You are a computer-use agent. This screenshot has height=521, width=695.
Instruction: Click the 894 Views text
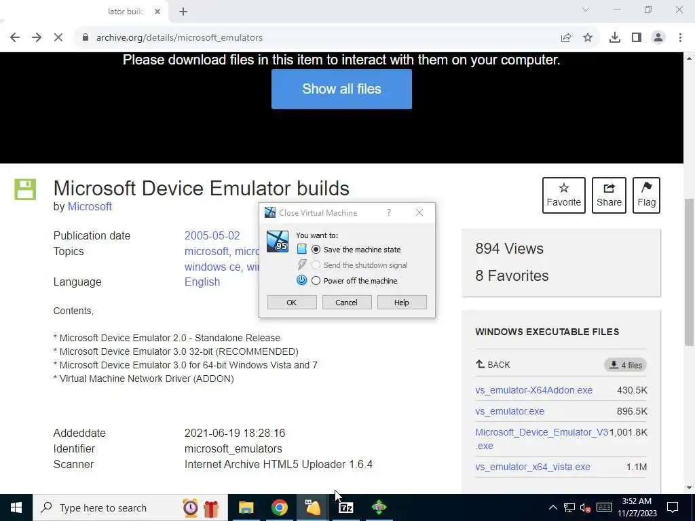509,248
